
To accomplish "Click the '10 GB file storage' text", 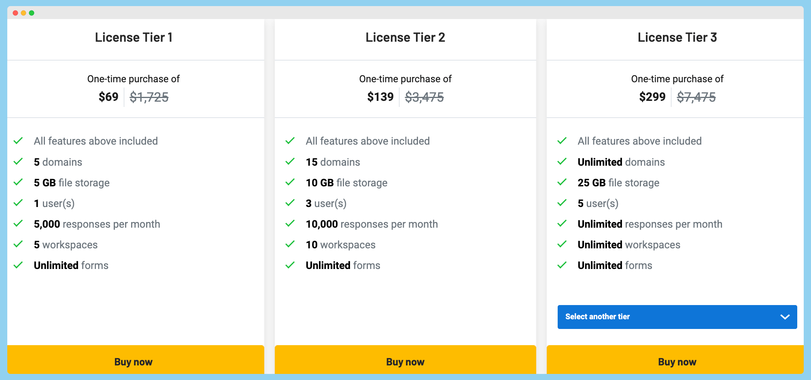I will [x=346, y=183].
